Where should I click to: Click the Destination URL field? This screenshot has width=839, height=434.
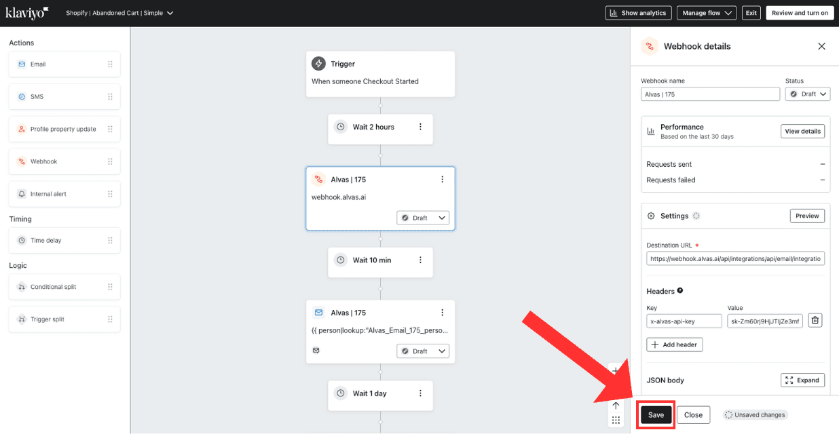pyautogui.click(x=736, y=258)
